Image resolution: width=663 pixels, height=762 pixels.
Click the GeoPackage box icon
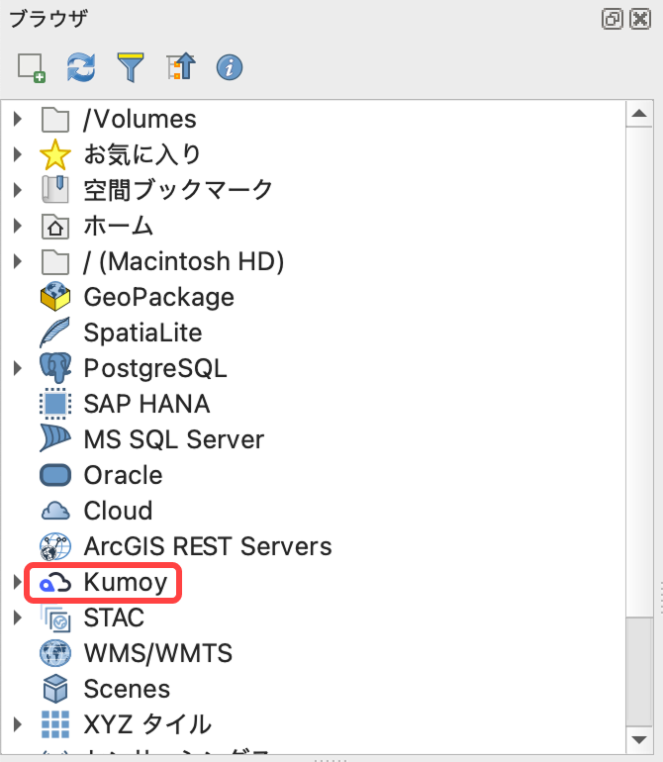(55, 297)
